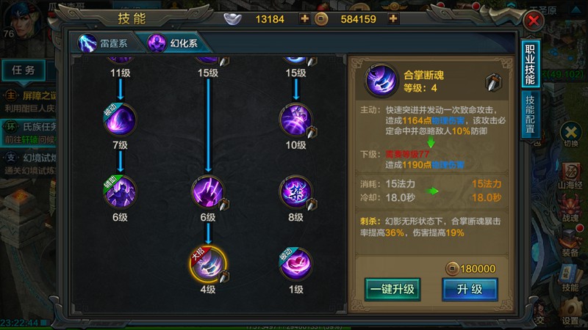
Task: Click the 一键升级 one-key upgrade button
Action: point(392,289)
